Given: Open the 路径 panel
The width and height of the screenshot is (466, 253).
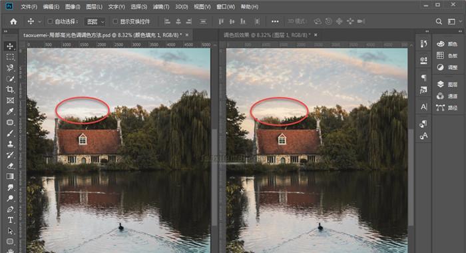Looking at the screenshot, I should [447, 108].
